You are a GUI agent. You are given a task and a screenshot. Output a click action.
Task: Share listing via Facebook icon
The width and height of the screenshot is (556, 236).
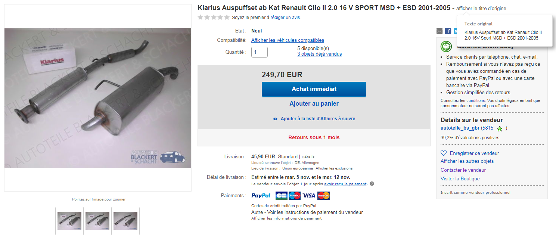[448, 31]
